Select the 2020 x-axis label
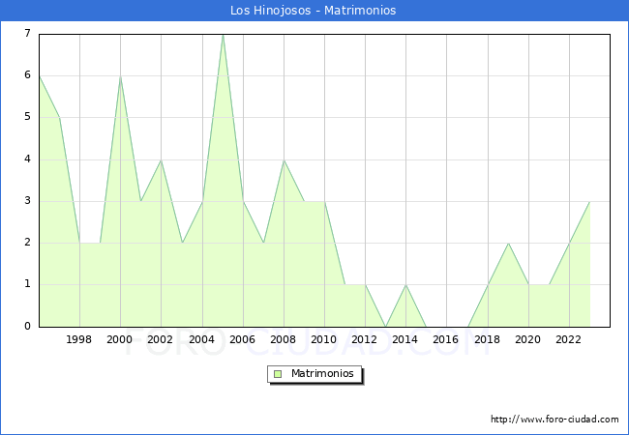629x435 pixels. [x=527, y=339]
